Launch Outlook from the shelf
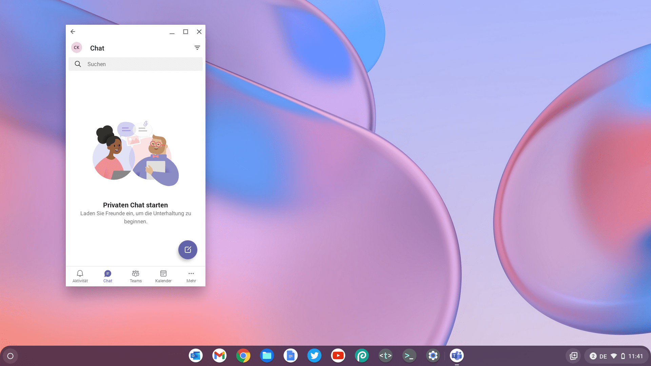 [x=196, y=355]
